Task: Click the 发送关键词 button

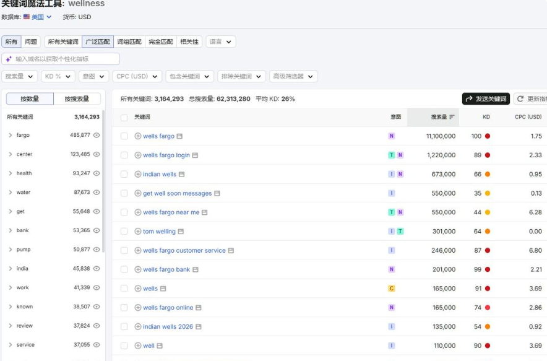Action: click(486, 99)
